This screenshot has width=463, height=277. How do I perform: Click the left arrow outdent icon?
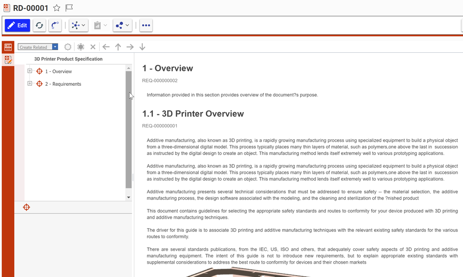[106, 47]
